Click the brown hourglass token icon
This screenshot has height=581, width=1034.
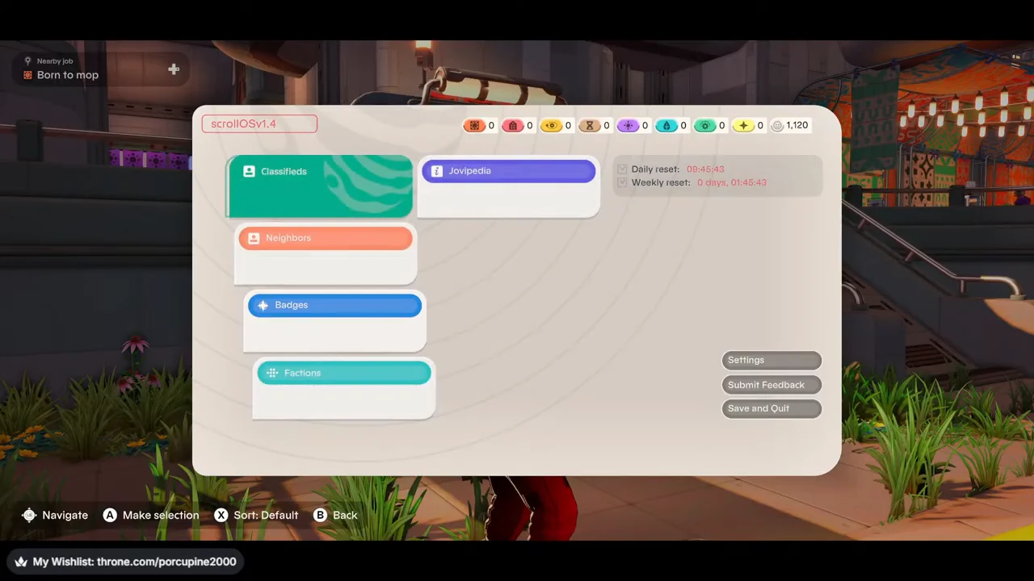[590, 126]
